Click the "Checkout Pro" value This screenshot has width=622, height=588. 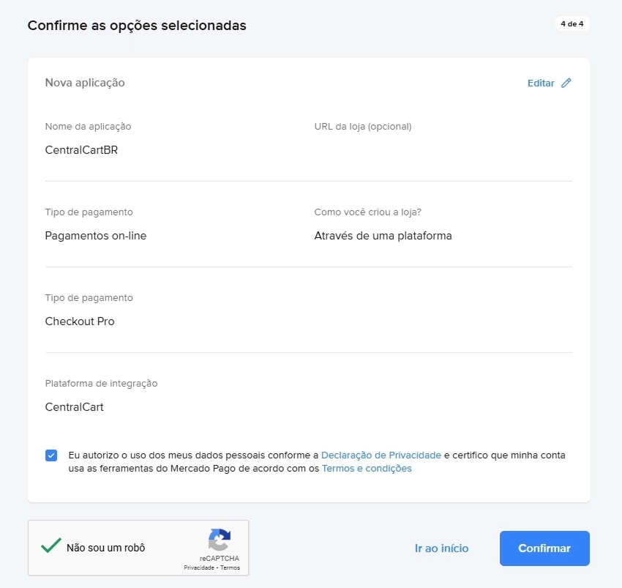coord(80,321)
